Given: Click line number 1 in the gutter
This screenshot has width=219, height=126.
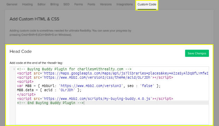Looking at the screenshot, I should point(14,69).
